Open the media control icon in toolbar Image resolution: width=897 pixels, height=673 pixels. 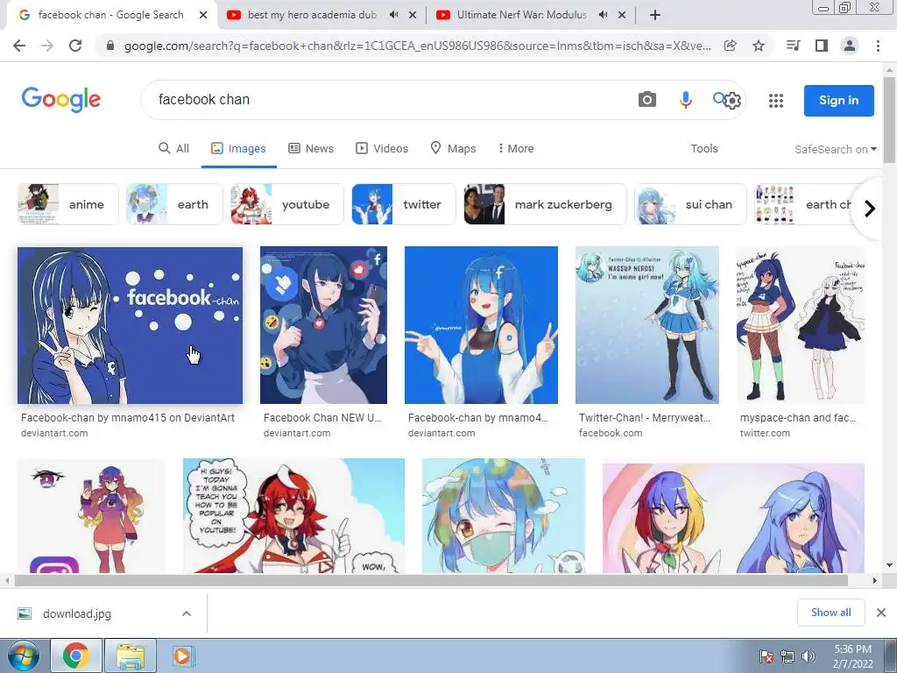[793, 46]
